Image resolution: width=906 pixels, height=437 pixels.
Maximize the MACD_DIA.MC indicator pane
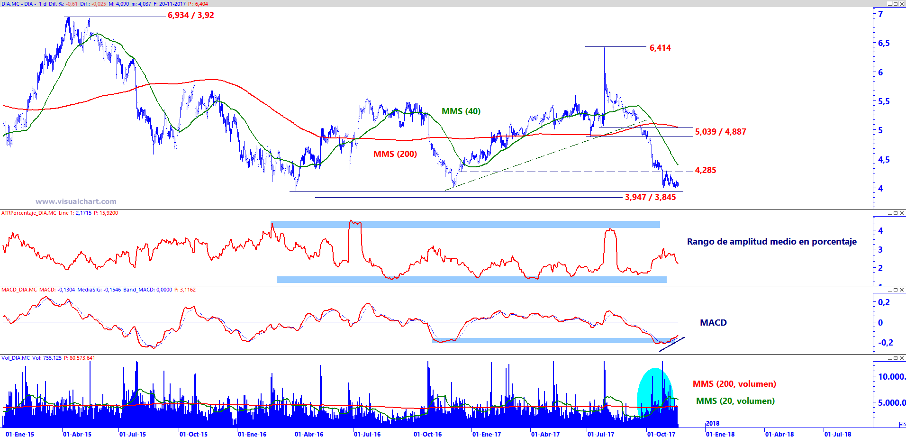click(x=896, y=290)
